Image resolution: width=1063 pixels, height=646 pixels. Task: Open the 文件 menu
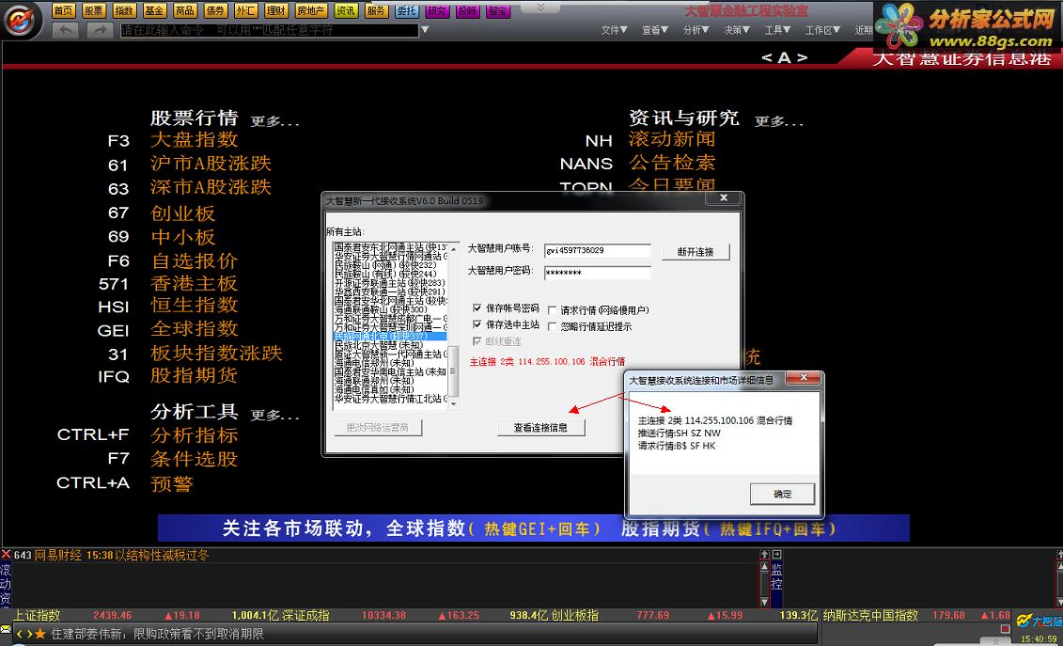tap(614, 30)
